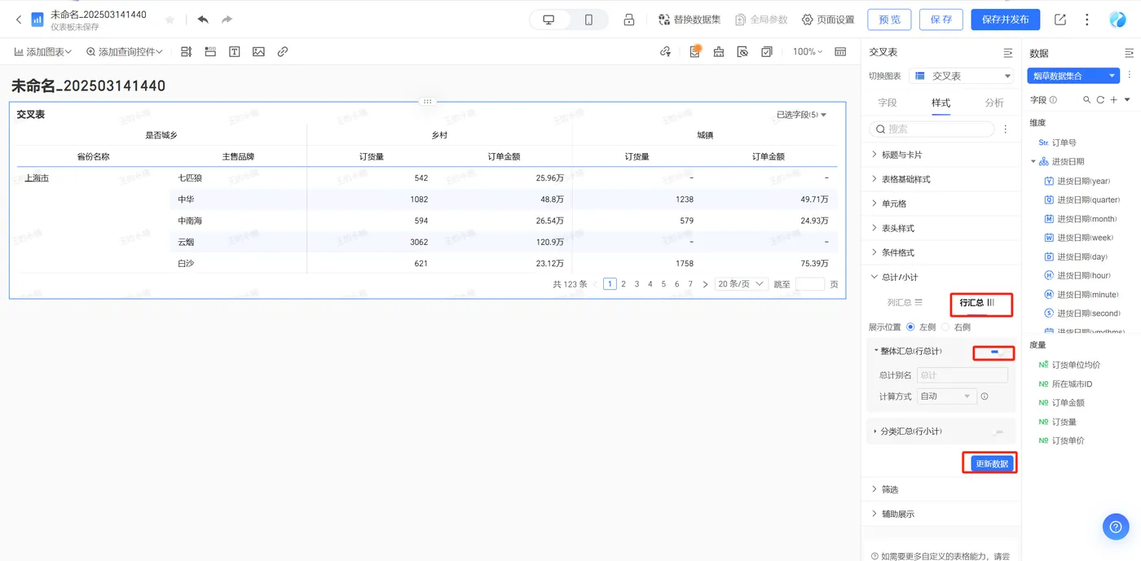Screen dimensions: 1141x561
Task: Click the briefcase-like toolbar icon
Action: coord(718,52)
